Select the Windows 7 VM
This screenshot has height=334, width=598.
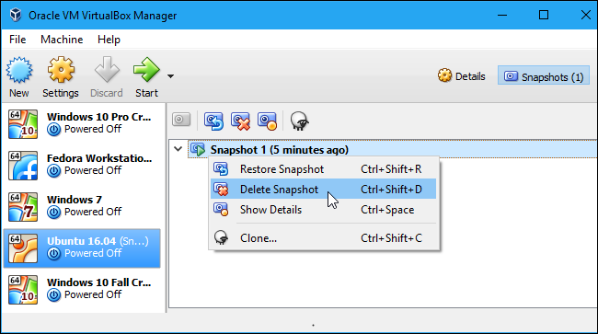tap(82, 207)
